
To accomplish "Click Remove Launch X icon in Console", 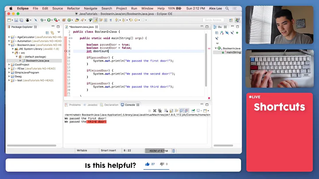I will 155,111.
